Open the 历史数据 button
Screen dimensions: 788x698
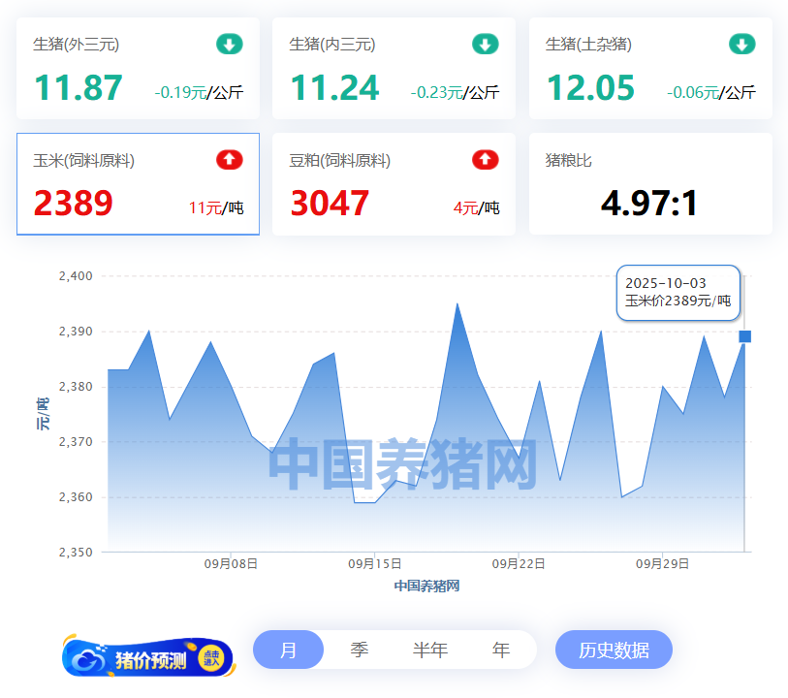(x=613, y=650)
